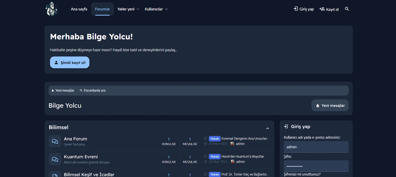Open Bilimsel Keşif ve İcadlar forum
The height and width of the screenshot is (177, 396).
89,174
